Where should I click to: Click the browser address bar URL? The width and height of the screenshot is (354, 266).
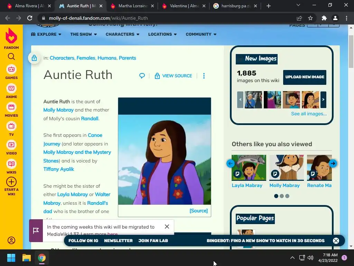point(98,18)
